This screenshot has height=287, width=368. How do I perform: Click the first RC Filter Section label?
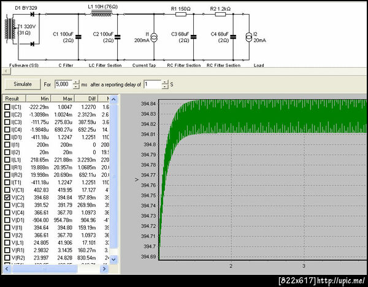(x=184, y=65)
